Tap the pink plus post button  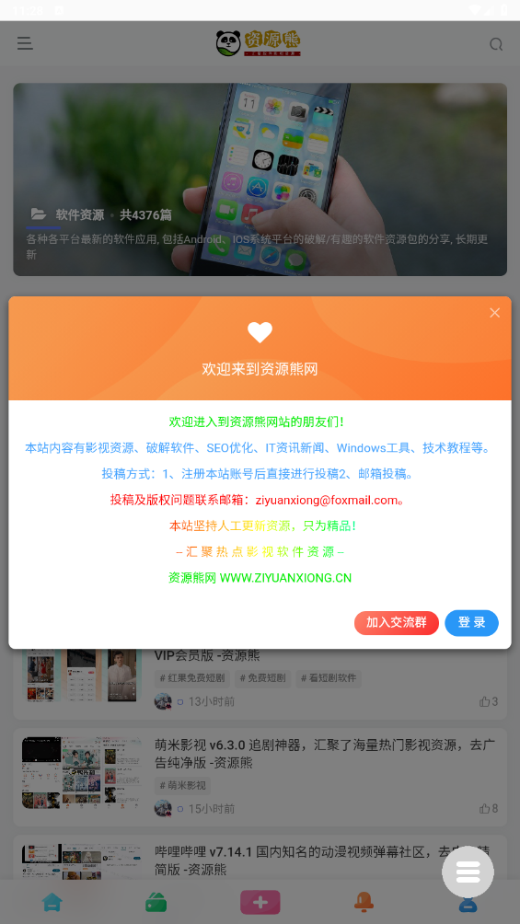(260, 902)
